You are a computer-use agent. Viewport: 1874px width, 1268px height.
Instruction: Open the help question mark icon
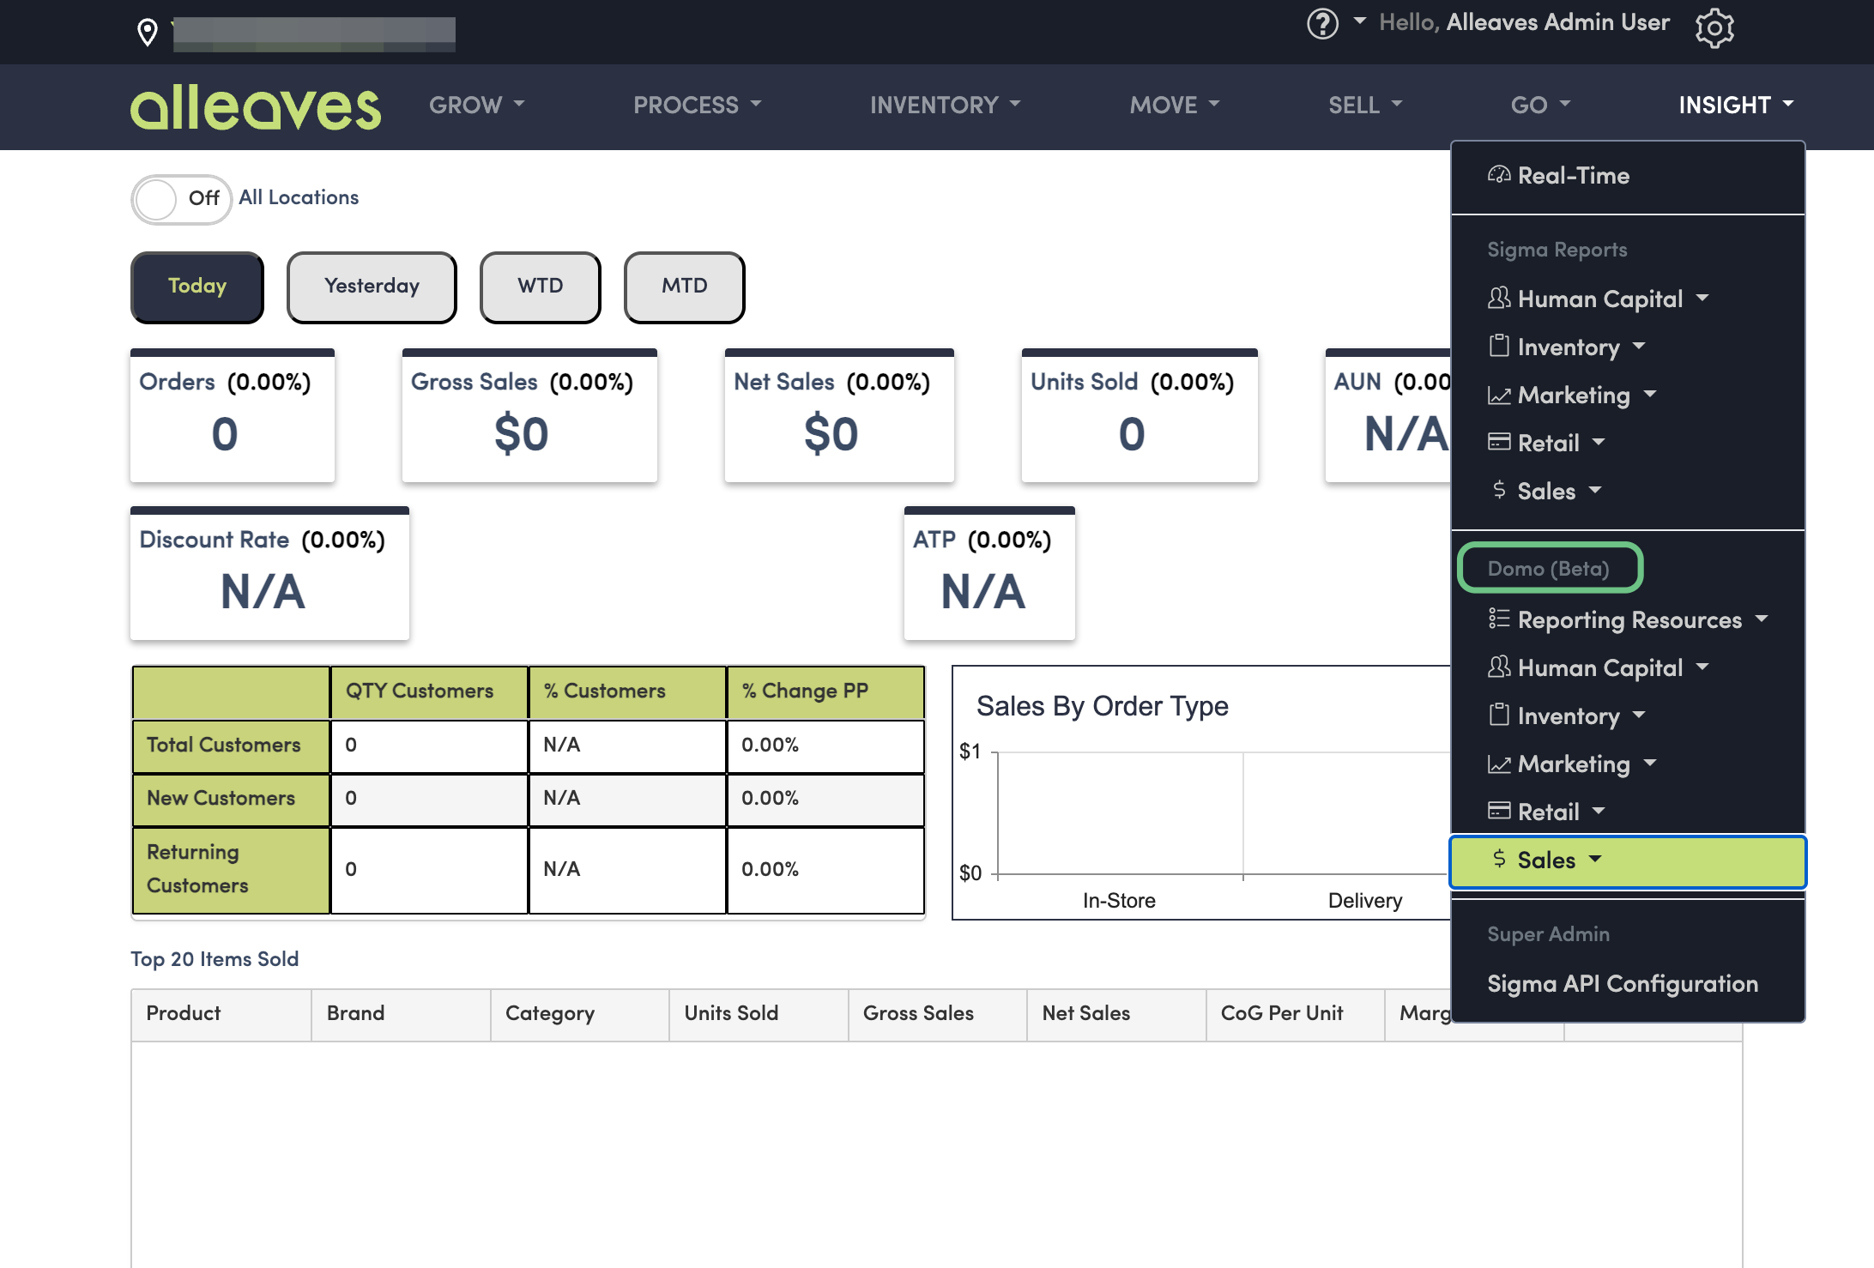1322,23
